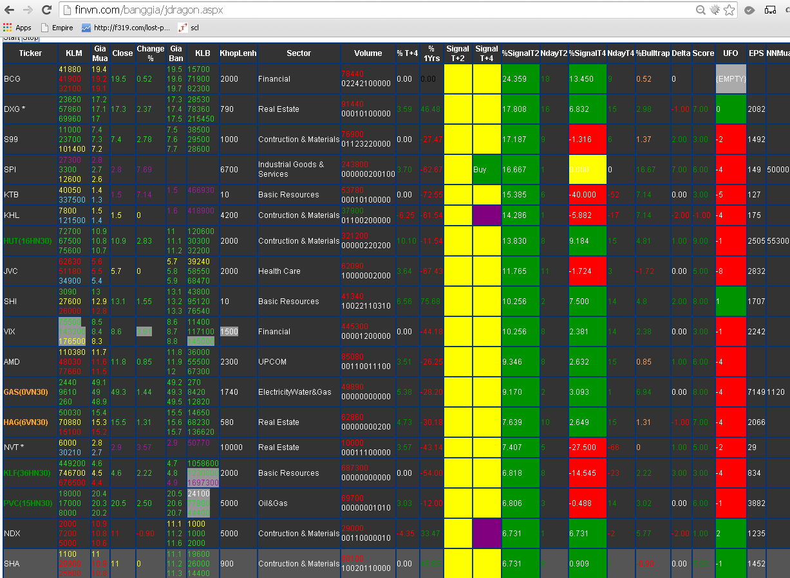Click the KLB column header
This screenshot has height=578, width=790.
point(203,53)
